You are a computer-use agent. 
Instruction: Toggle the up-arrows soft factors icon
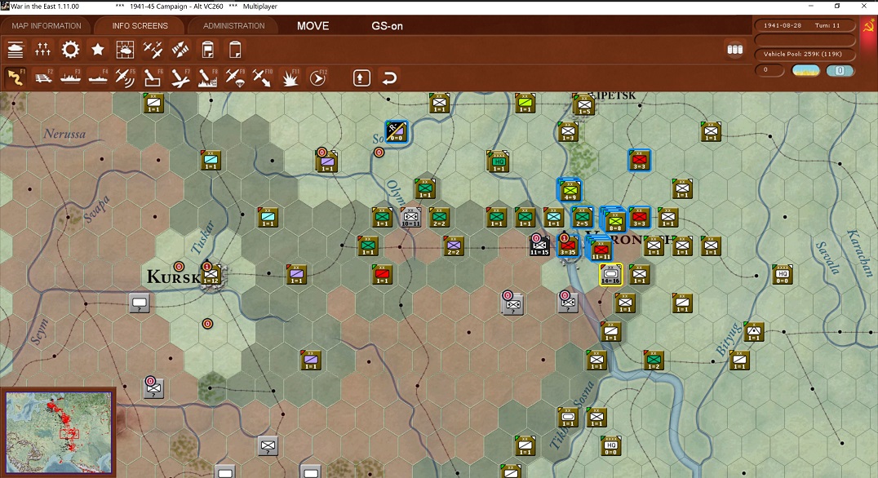point(43,50)
